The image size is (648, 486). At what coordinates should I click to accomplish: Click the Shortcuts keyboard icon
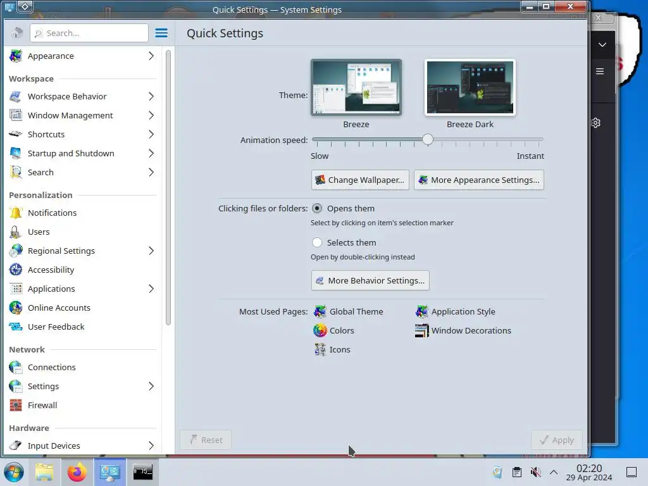[x=16, y=134]
